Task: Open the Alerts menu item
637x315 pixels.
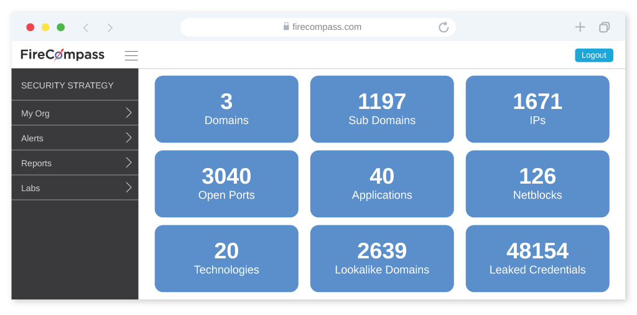Action: tap(75, 138)
